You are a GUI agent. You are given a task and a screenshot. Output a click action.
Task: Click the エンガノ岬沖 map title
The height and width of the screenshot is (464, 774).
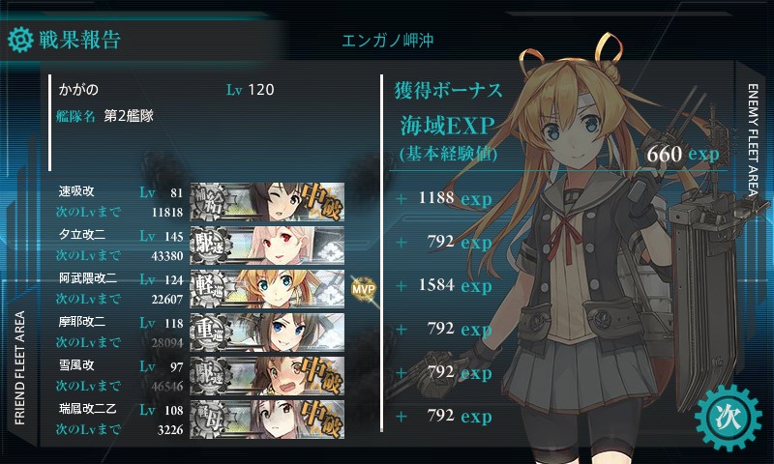point(388,40)
